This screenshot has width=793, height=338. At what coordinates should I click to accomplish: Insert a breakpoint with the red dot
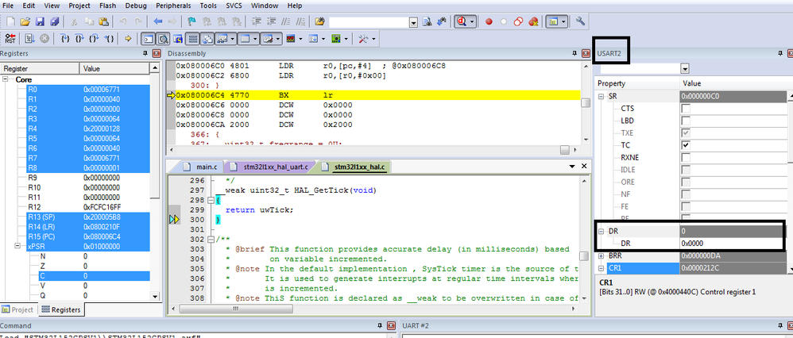489,21
